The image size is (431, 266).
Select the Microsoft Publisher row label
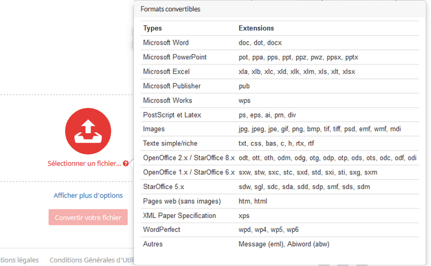click(172, 86)
